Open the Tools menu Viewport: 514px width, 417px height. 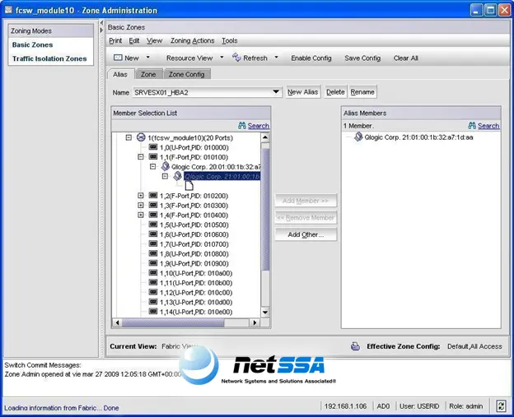tap(230, 40)
